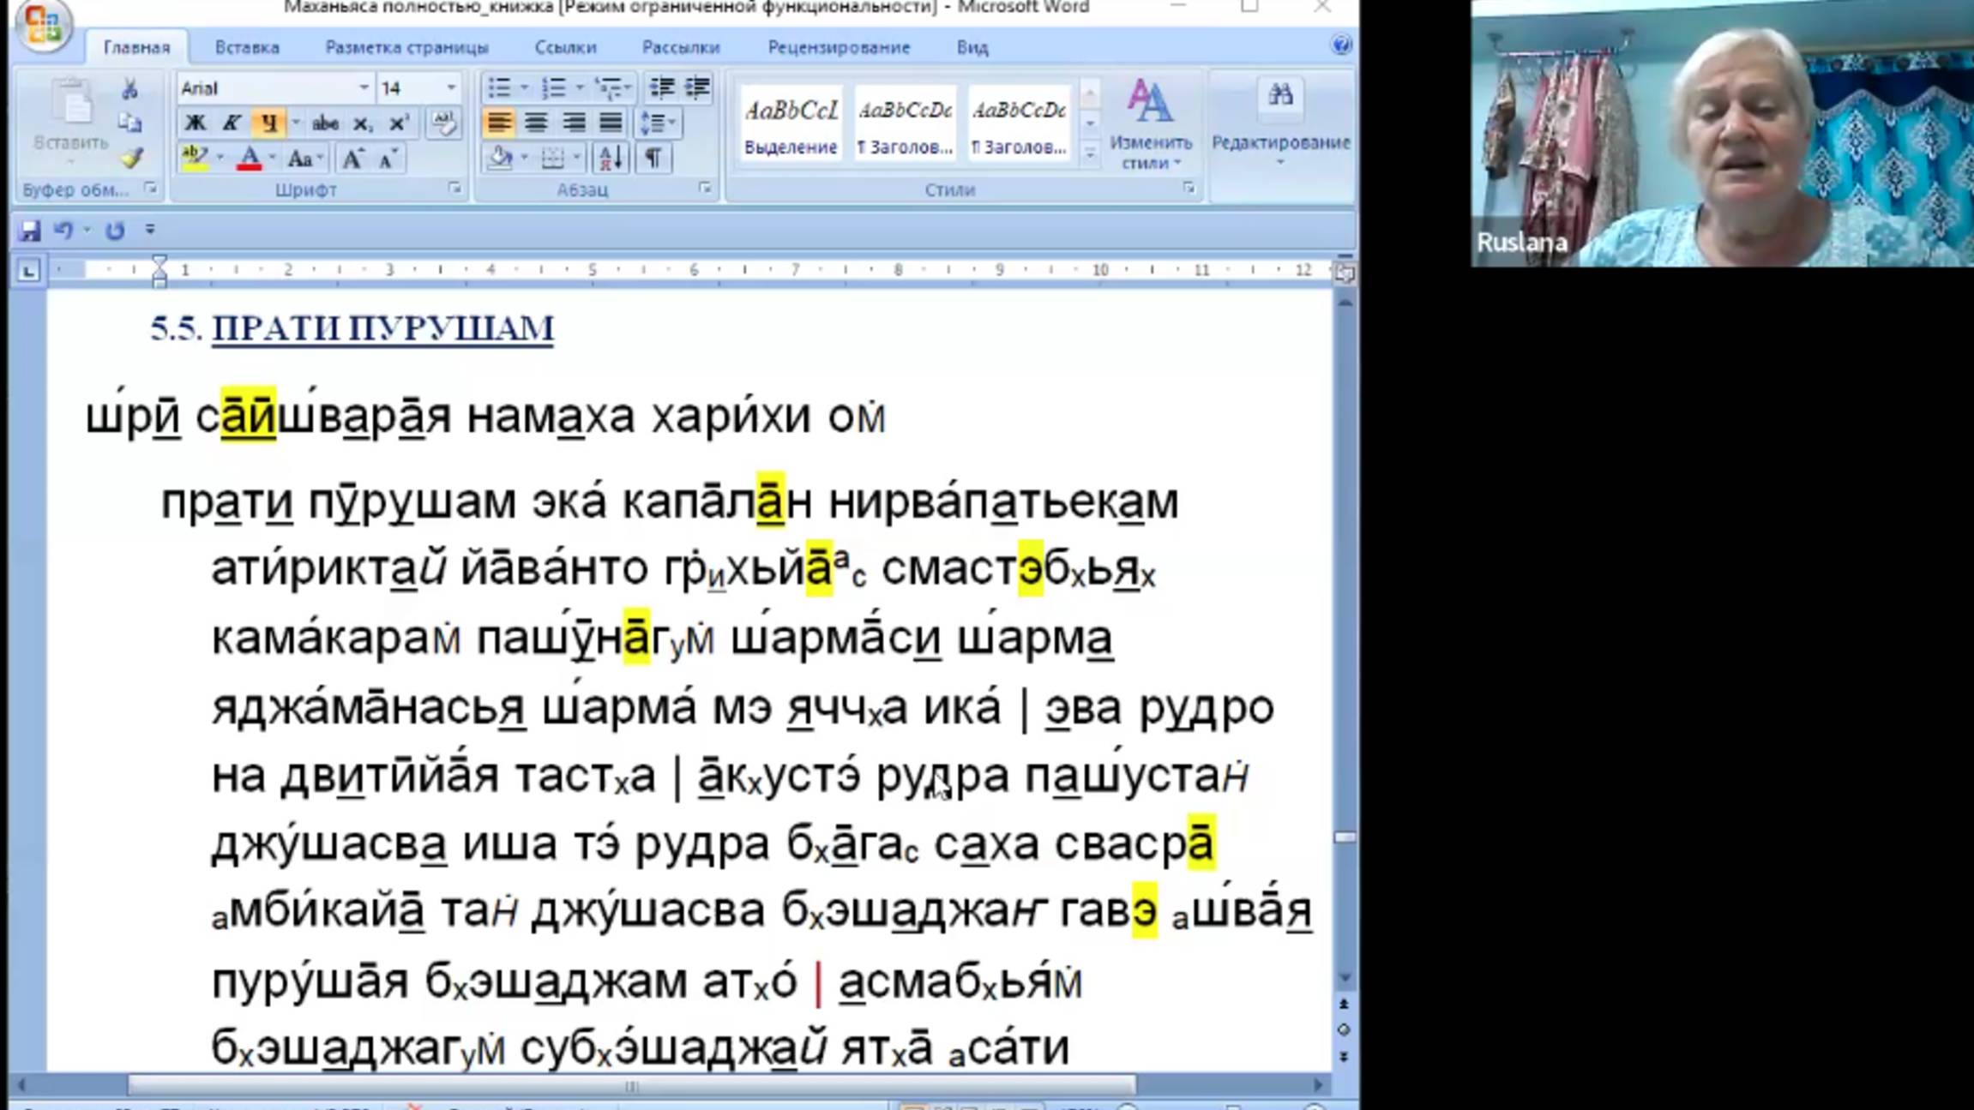Open the Arial font name dropdown
Screen dimensions: 1974x1110
pos(364,88)
